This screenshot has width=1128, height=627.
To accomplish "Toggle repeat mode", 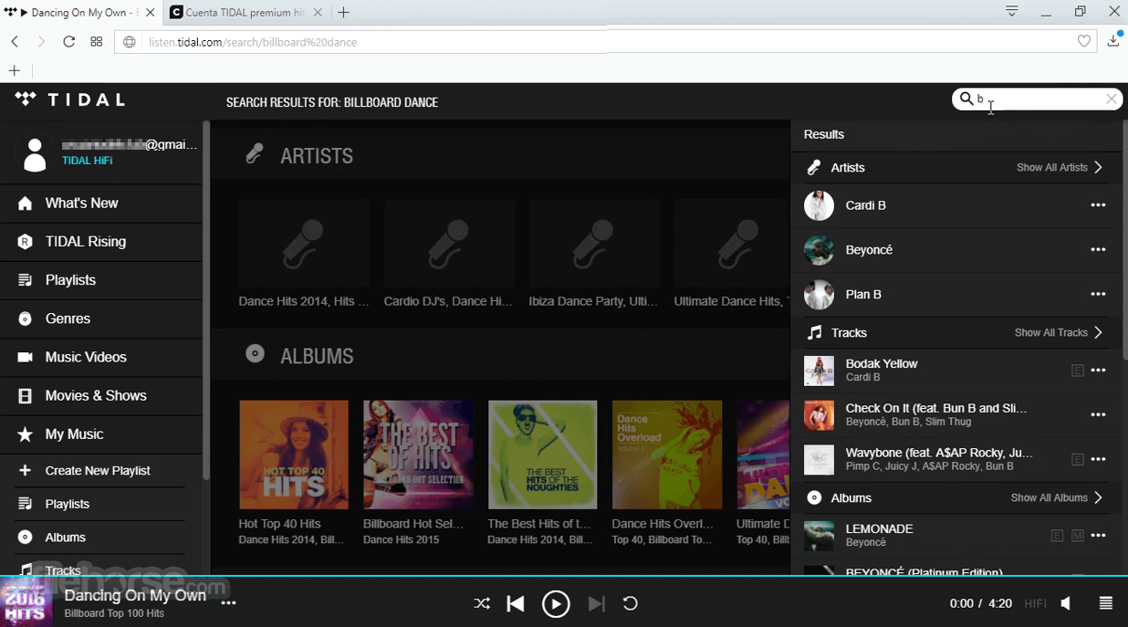I will point(630,603).
